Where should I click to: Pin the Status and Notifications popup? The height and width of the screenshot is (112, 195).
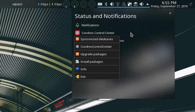pos(170,13)
